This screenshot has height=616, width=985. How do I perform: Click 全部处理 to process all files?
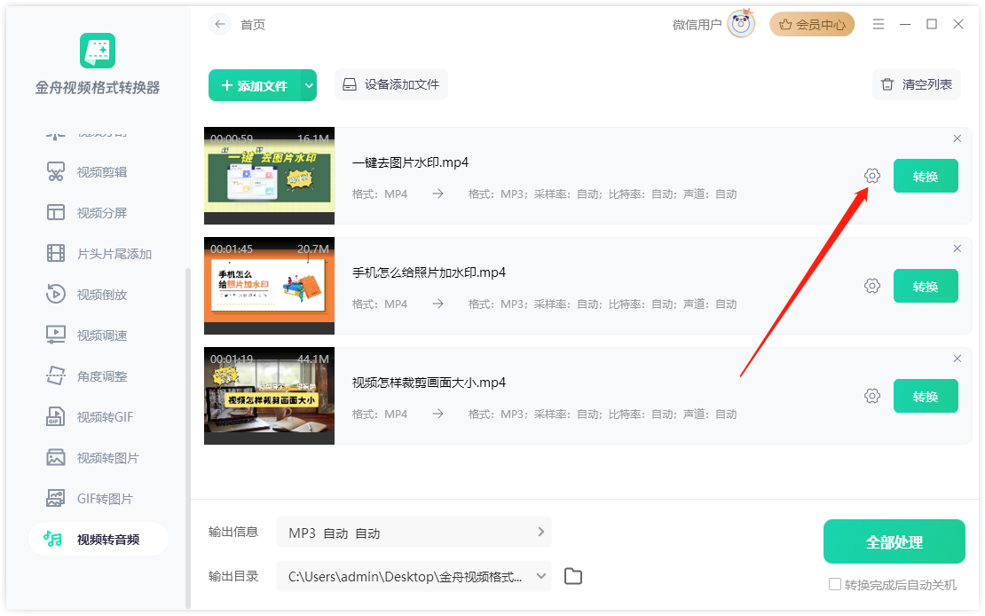pyautogui.click(x=894, y=541)
